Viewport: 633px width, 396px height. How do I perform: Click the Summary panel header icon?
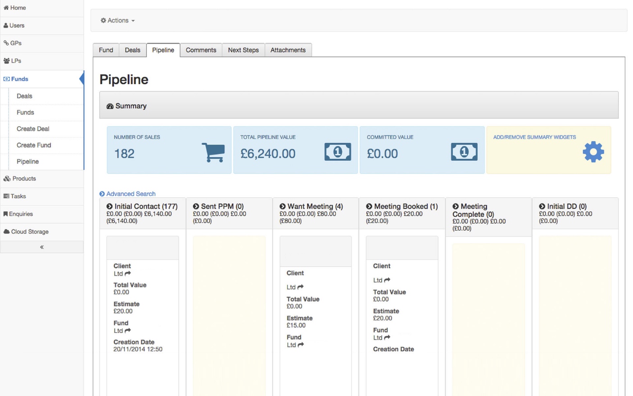click(x=110, y=105)
